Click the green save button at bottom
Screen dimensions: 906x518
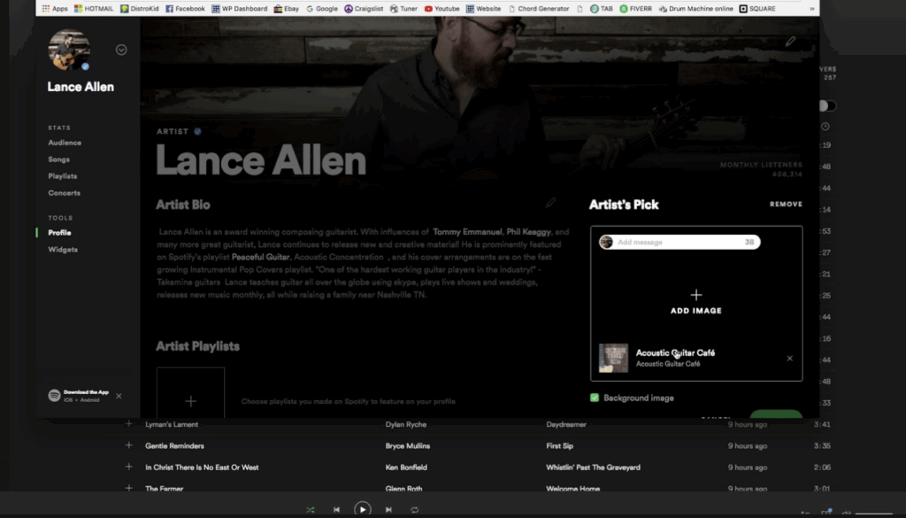point(776,414)
